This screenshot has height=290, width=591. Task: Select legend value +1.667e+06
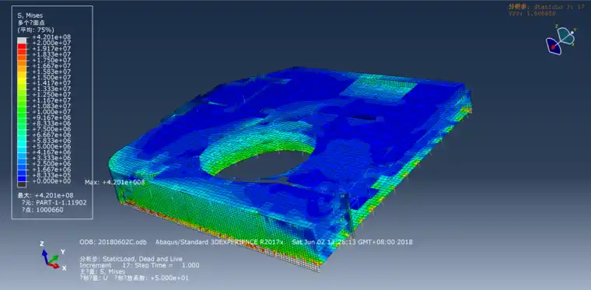click(51, 169)
